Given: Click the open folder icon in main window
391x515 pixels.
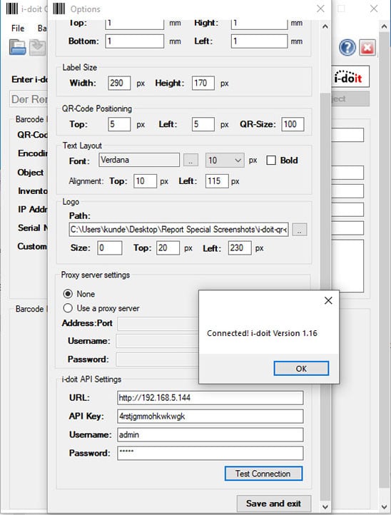Looking at the screenshot, I should (x=17, y=47).
